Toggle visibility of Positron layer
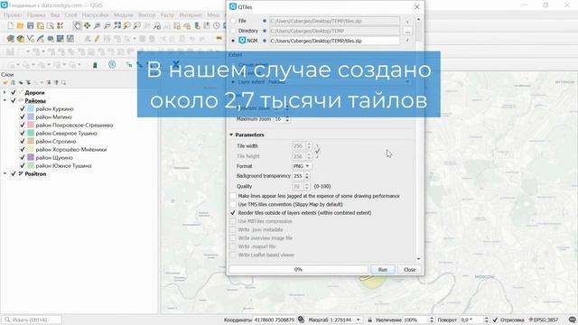 pos(14,173)
